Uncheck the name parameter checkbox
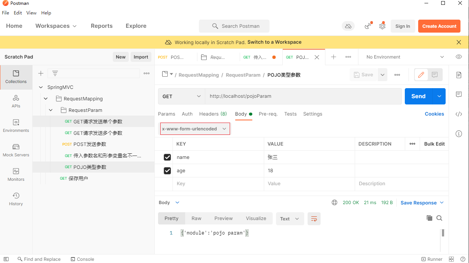 (167, 157)
